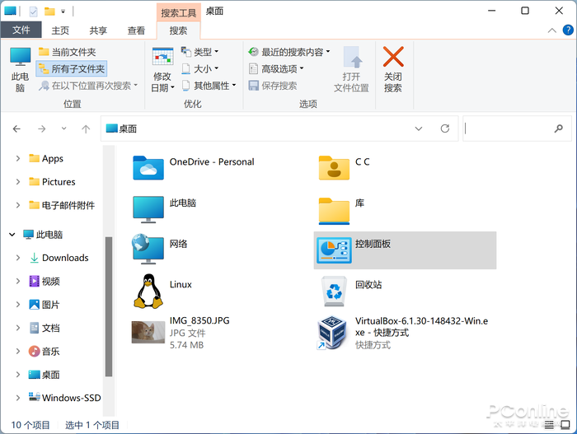Viewport: 577px width, 434px height.
Task: Select 所有子文件夹 search scope
Action: pyautogui.click(x=72, y=69)
